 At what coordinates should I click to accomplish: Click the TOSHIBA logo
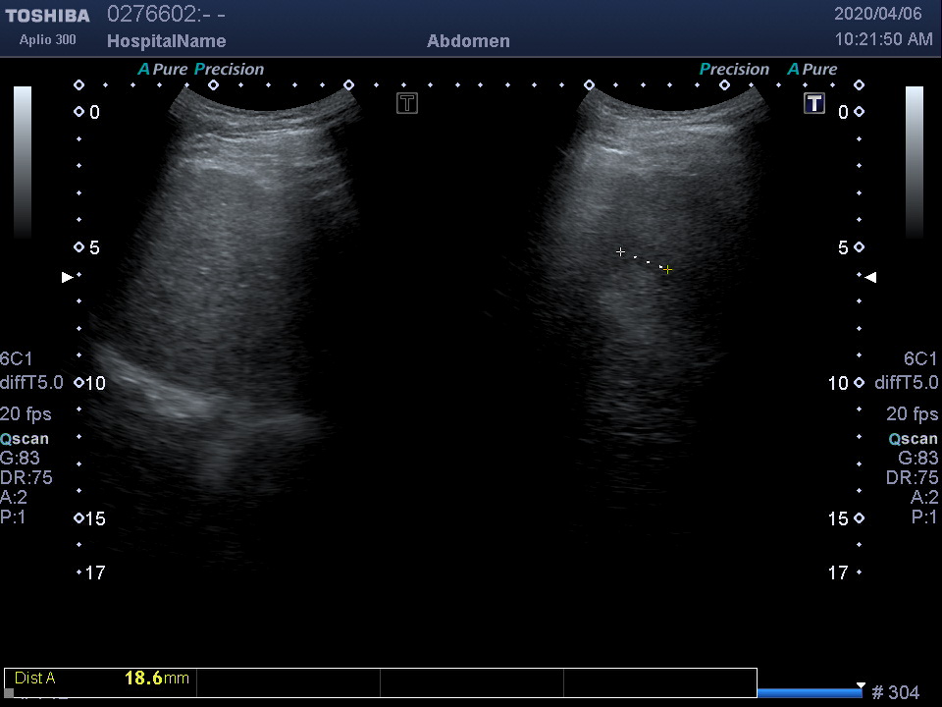pos(47,16)
